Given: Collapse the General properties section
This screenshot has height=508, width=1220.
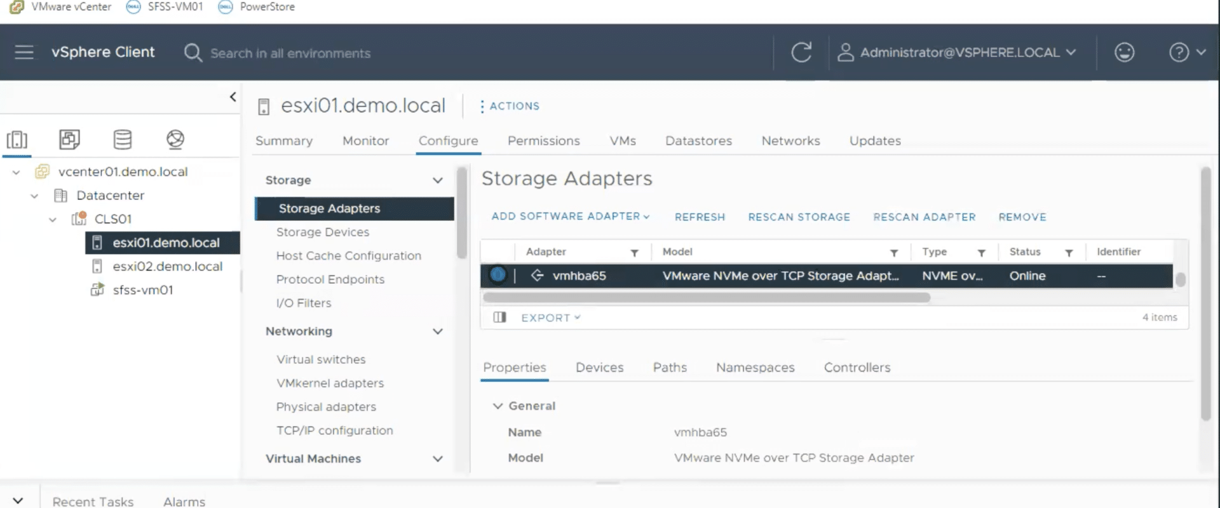Looking at the screenshot, I should click(498, 406).
